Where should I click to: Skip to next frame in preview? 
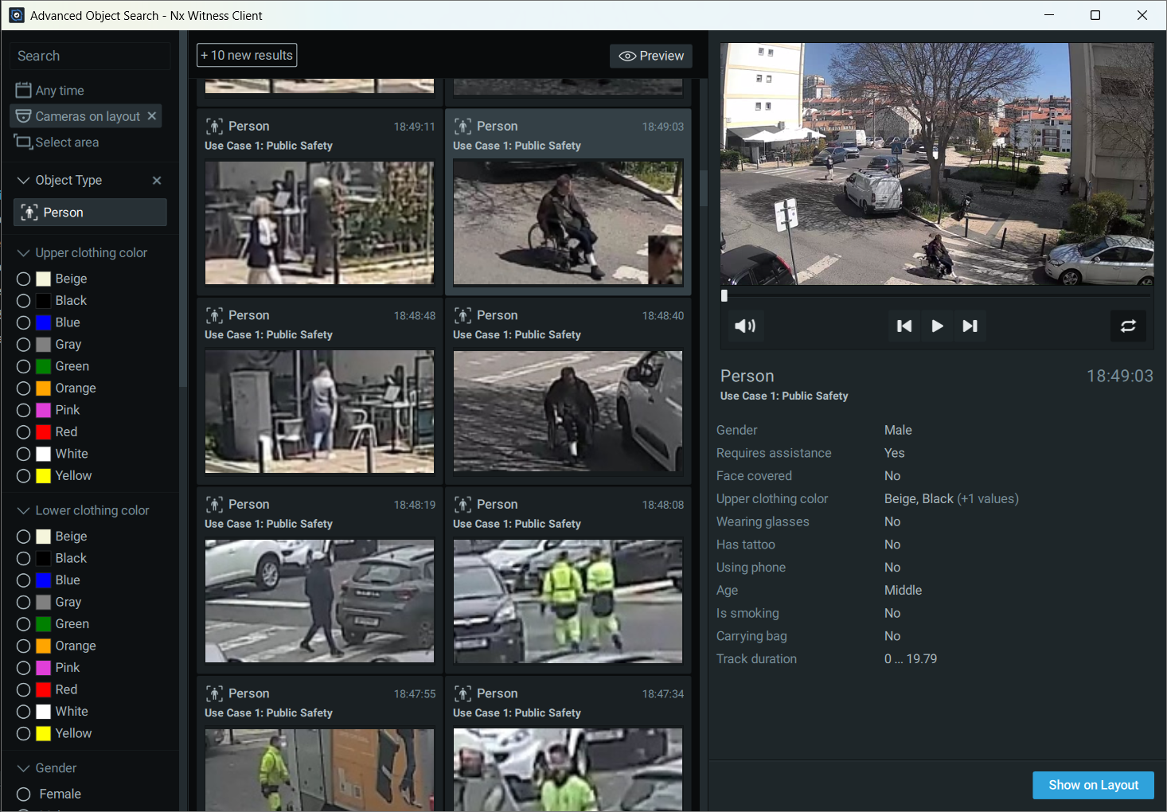(x=970, y=326)
